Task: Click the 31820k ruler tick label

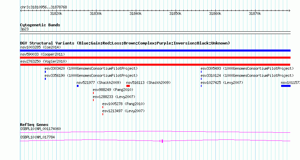Action: click(56, 13)
